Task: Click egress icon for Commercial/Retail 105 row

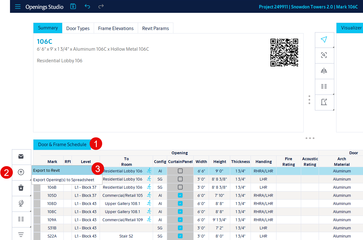Action: (x=149, y=195)
